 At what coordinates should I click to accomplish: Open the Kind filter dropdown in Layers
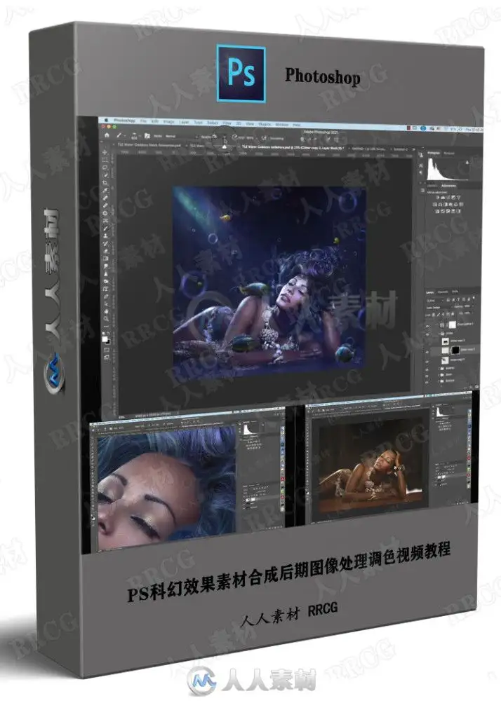435,301
